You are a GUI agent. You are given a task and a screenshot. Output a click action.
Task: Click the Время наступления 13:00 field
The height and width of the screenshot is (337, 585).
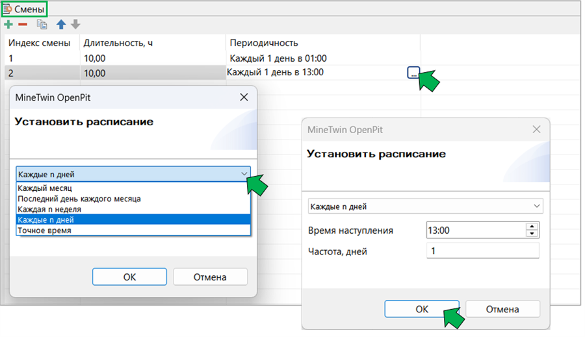476,230
